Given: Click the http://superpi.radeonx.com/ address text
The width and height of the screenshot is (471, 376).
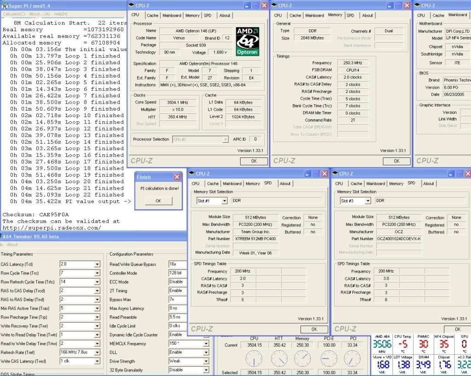Looking at the screenshot, I should [52, 228].
